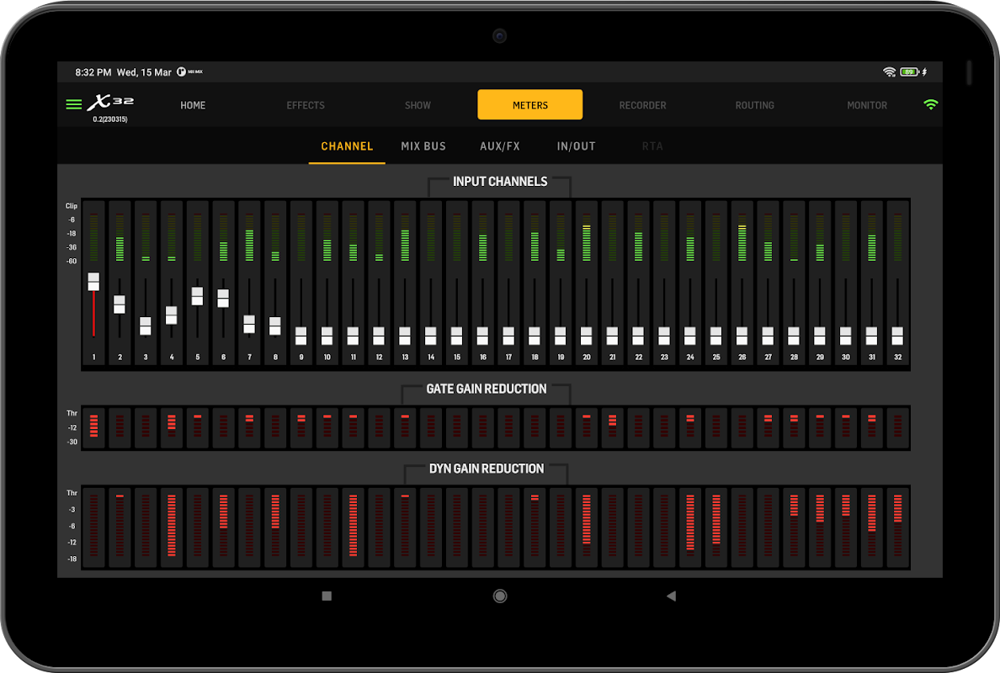Tap the status bar Wi-Fi icon

pos(889,72)
